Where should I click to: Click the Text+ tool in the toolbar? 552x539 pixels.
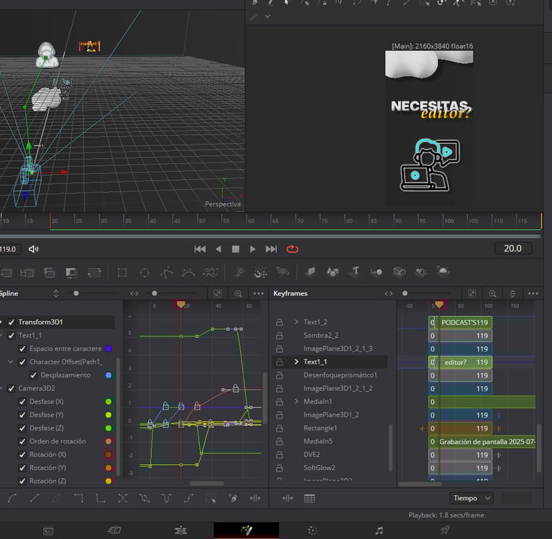pos(355,272)
